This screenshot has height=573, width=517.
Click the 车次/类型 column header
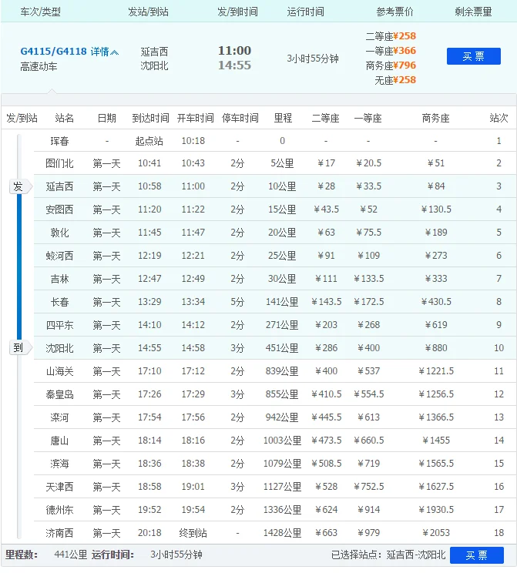(40, 12)
